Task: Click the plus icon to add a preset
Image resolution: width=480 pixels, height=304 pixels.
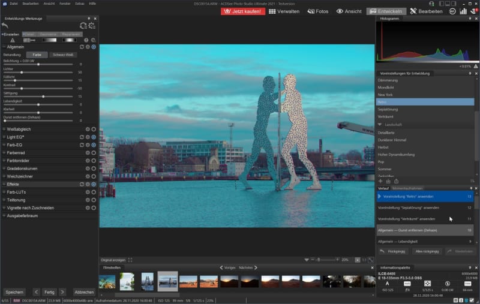Action: click(x=380, y=181)
